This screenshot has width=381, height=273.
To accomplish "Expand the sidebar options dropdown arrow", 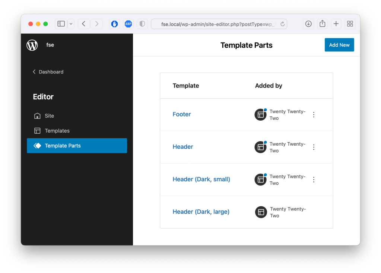I will pos(70,24).
